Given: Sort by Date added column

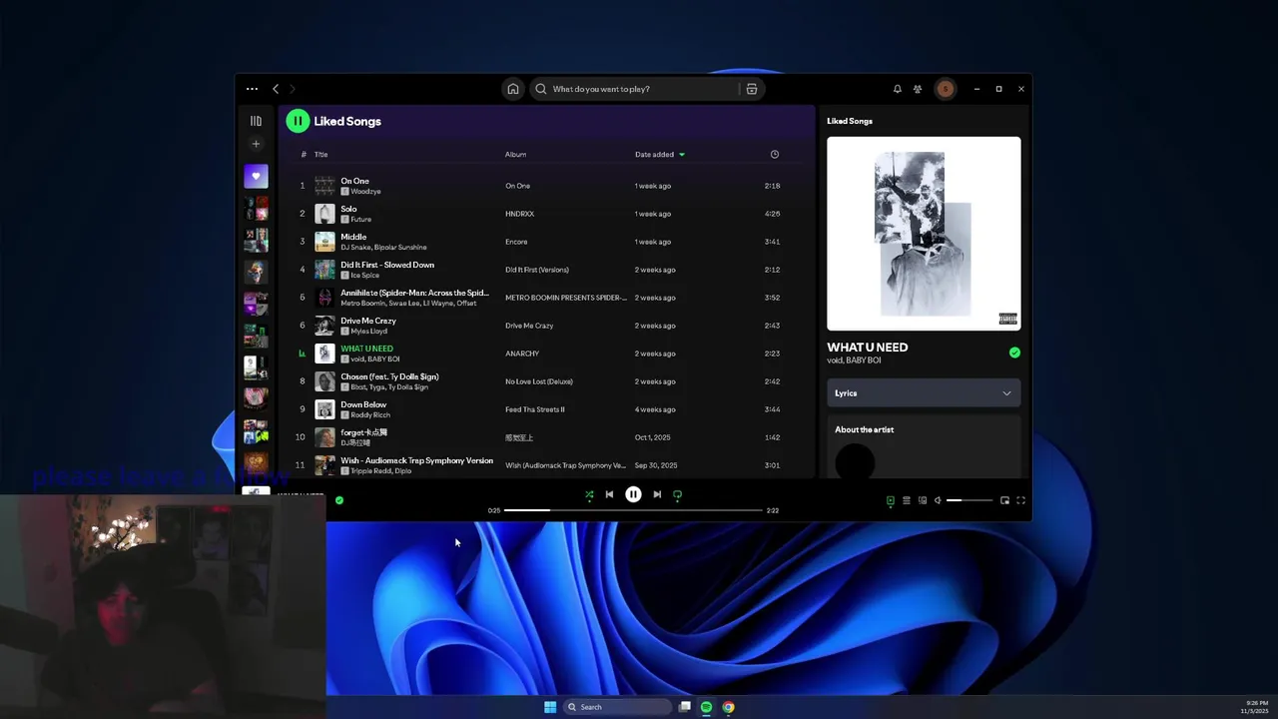Looking at the screenshot, I should [x=660, y=155].
